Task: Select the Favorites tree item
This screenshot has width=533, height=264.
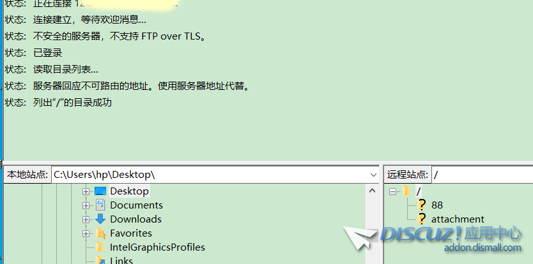Action: pos(131,233)
